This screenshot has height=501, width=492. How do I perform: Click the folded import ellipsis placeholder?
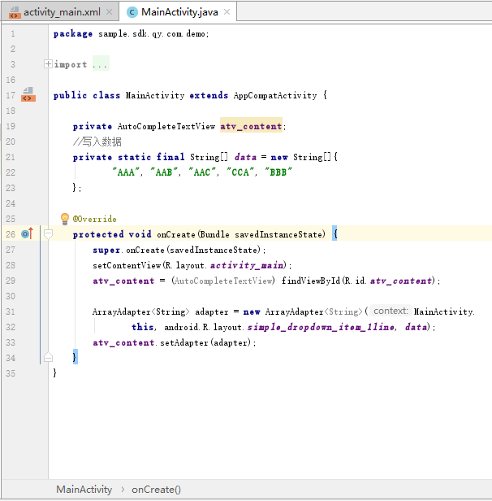click(100, 64)
